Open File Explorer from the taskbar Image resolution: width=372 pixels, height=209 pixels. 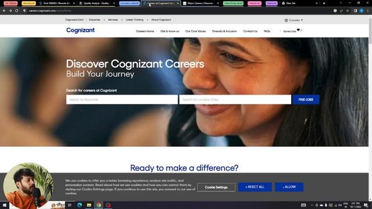coord(89,205)
